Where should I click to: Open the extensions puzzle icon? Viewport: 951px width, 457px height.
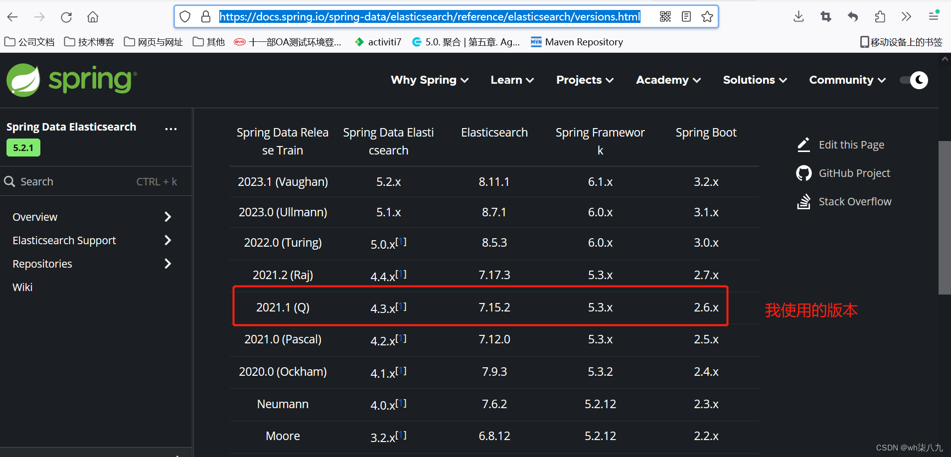coord(880,16)
